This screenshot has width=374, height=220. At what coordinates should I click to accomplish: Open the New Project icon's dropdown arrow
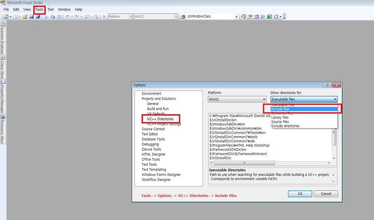(x=10, y=17)
